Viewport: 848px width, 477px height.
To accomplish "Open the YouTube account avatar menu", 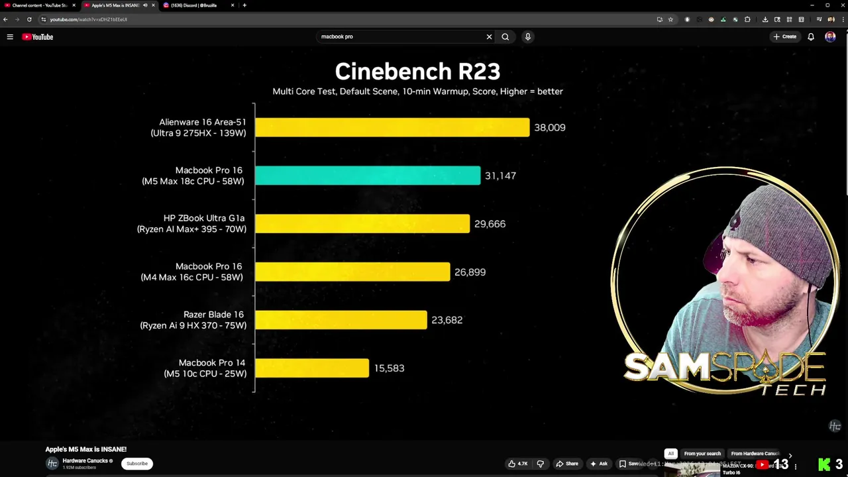I will tap(830, 36).
